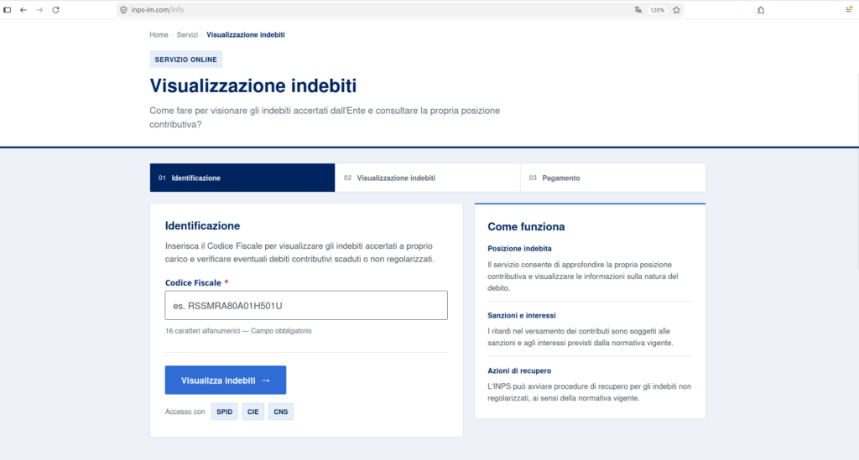Choose SPID access option
The image size is (859, 460).
pos(225,412)
